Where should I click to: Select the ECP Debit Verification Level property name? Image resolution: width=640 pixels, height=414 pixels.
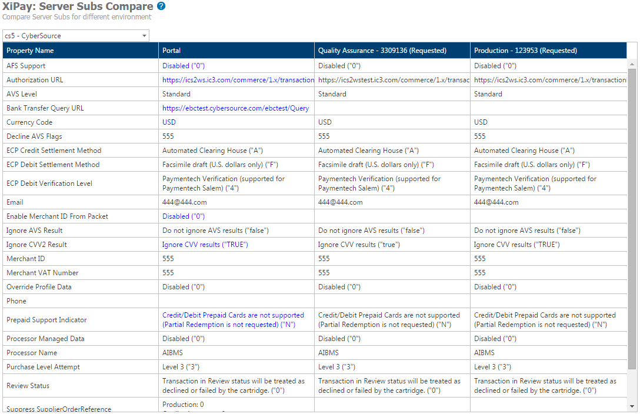(x=49, y=183)
